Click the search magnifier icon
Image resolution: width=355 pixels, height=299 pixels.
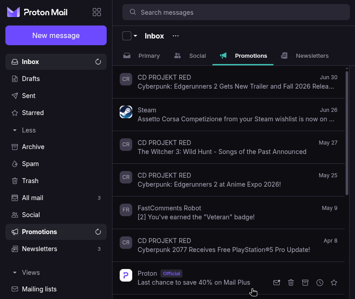coord(133,12)
